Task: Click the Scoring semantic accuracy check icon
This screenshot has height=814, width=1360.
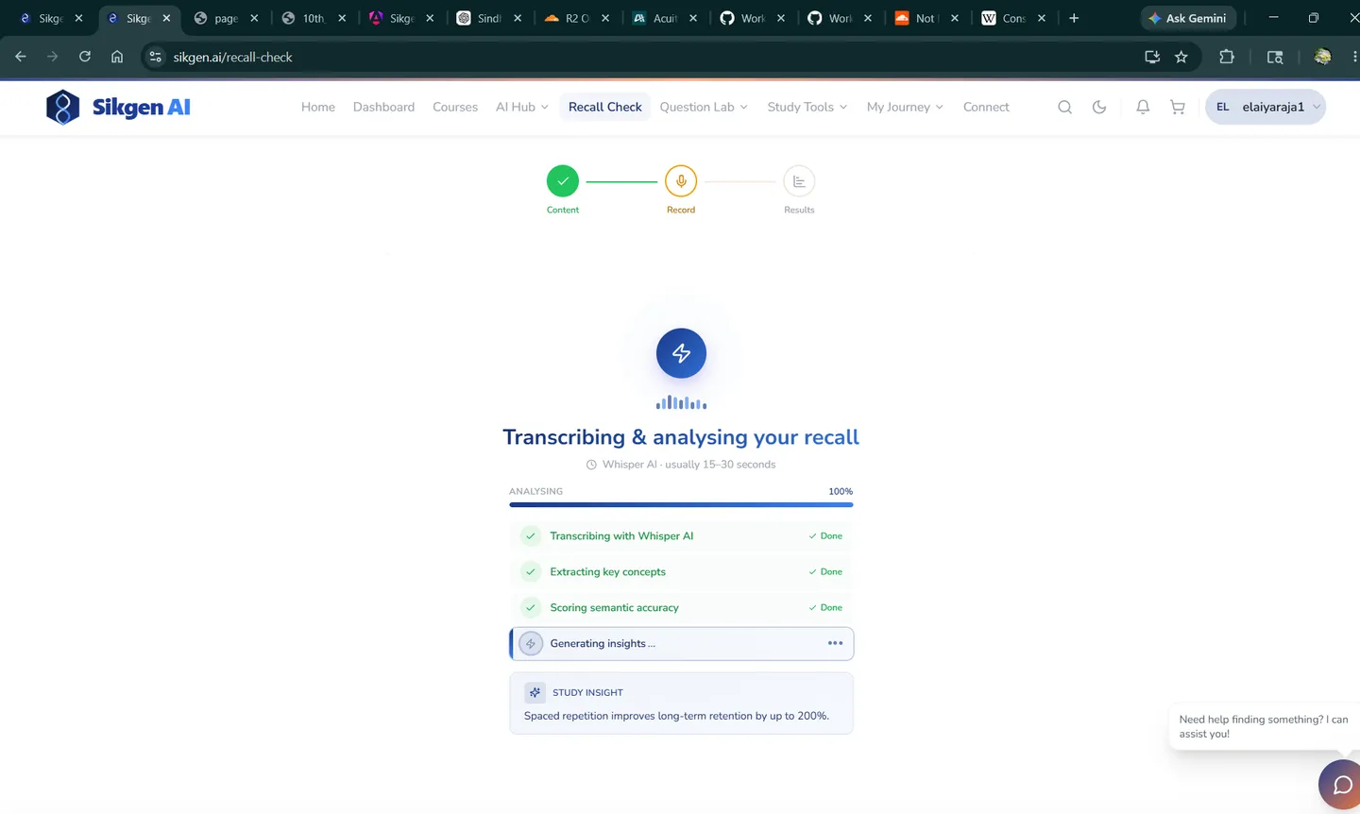Action: pyautogui.click(x=531, y=607)
